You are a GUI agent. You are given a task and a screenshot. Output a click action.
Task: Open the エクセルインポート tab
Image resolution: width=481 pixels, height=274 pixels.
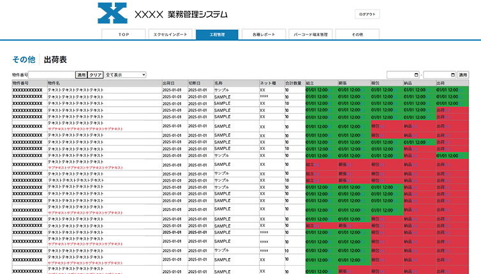pos(170,34)
